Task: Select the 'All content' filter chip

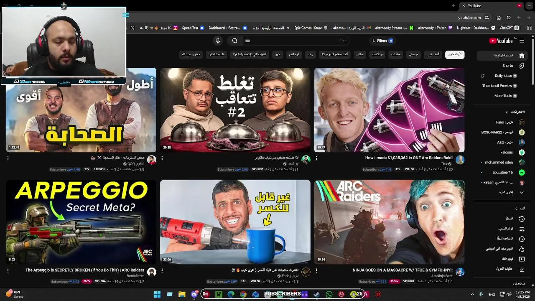Action: point(455,54)
